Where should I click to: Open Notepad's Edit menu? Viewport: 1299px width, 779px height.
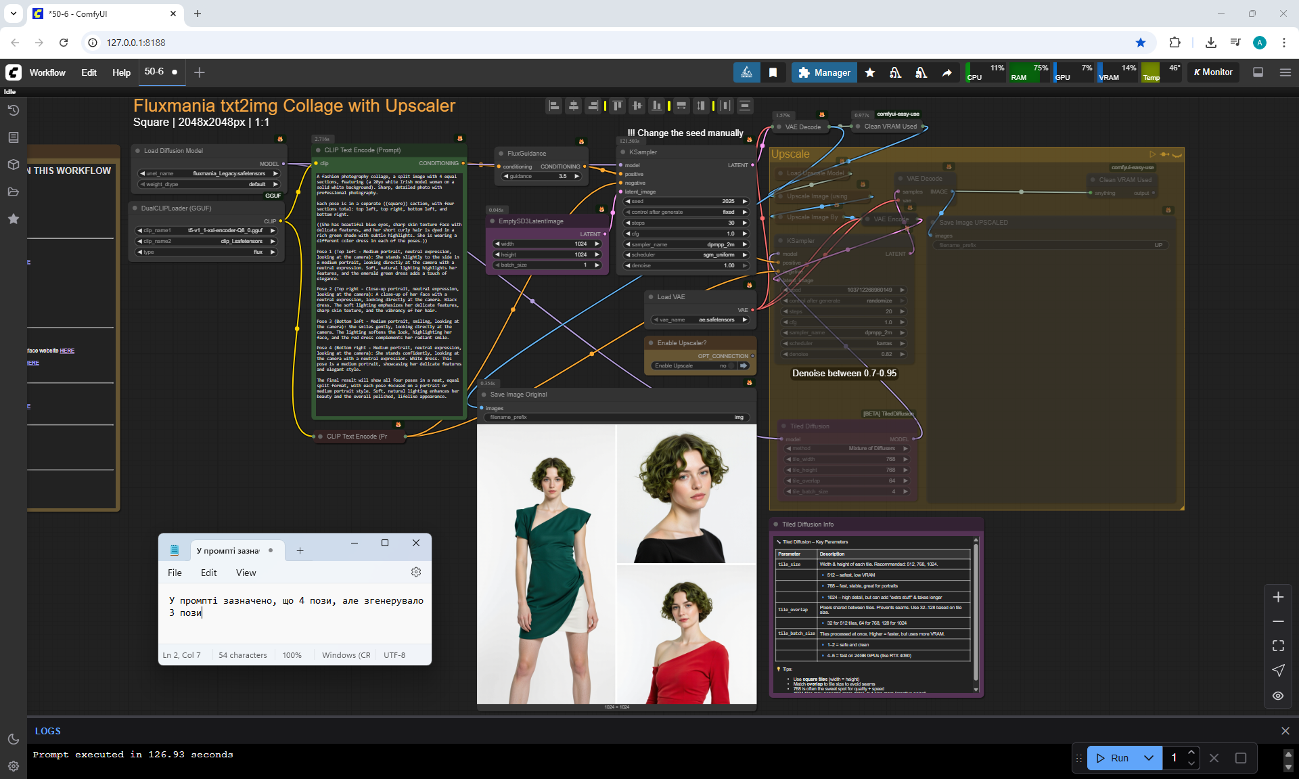[208, 573]
